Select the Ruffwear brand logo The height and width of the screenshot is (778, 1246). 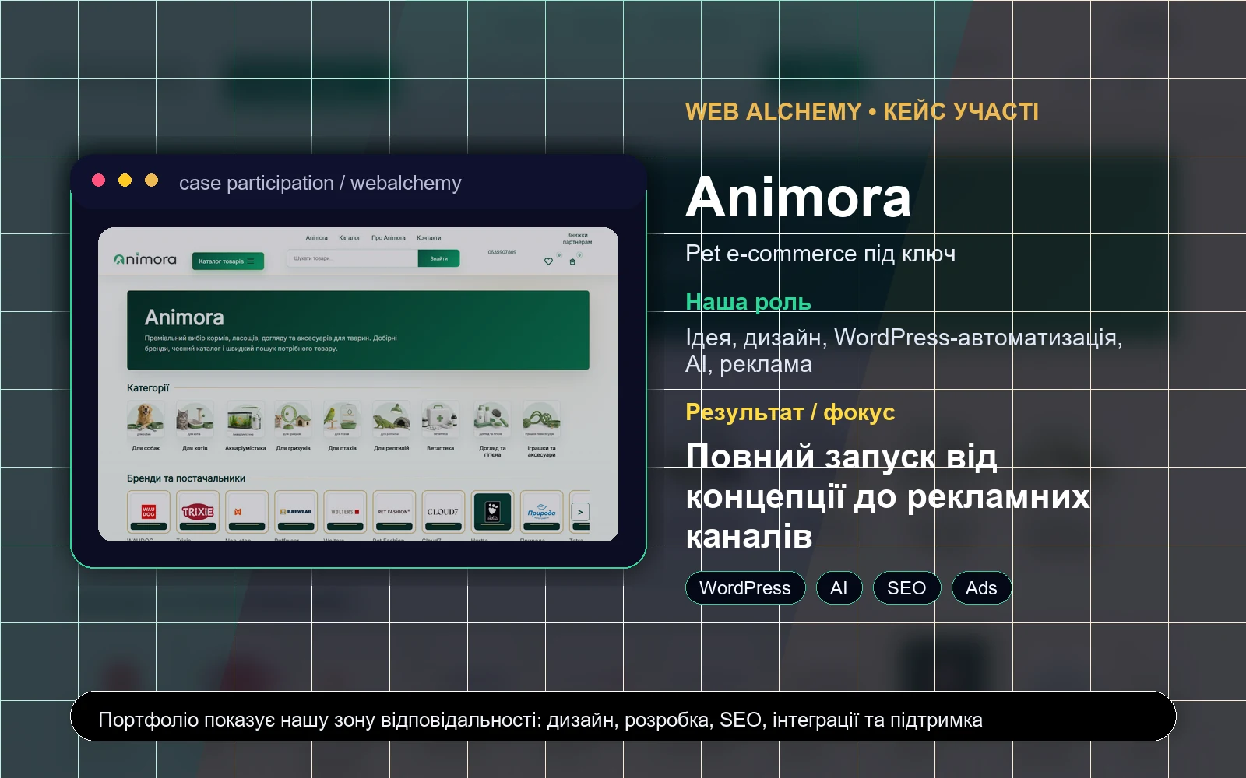(295, 511)
